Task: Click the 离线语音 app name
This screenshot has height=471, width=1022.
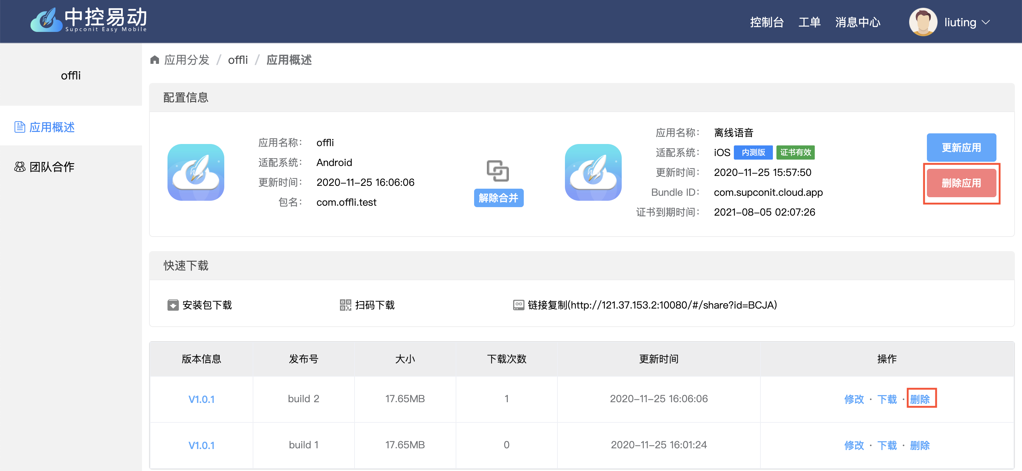Action: [733, 132]
